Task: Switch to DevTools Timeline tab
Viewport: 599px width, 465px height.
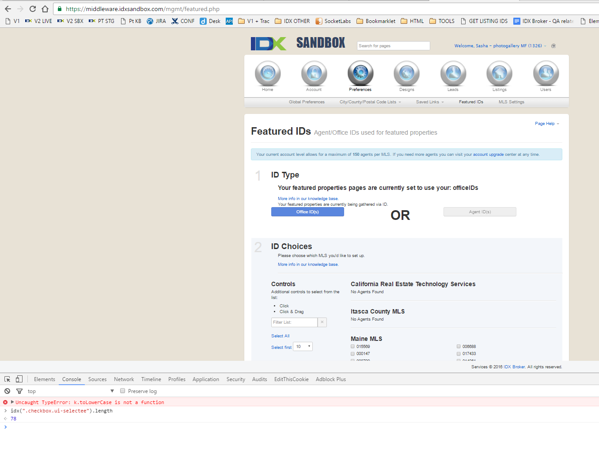Action: click(151, 379)
